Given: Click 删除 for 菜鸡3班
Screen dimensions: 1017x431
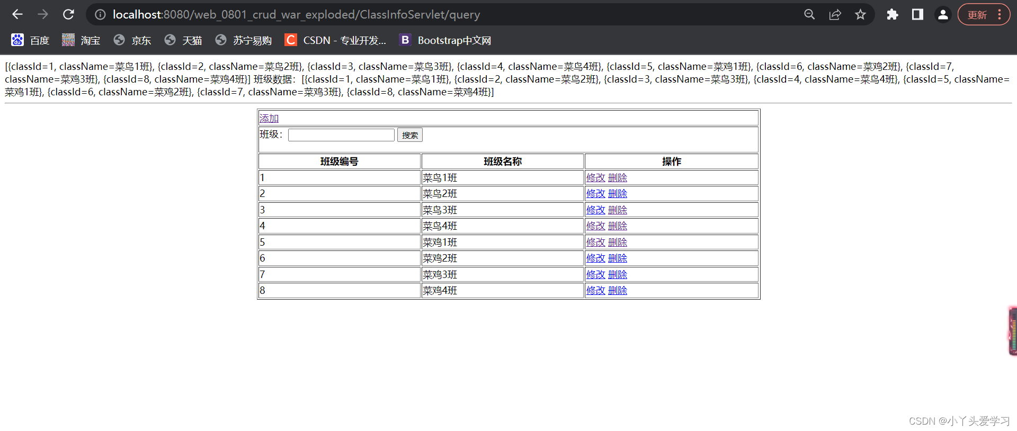Looking at the screenshot, I should (618, 275).
